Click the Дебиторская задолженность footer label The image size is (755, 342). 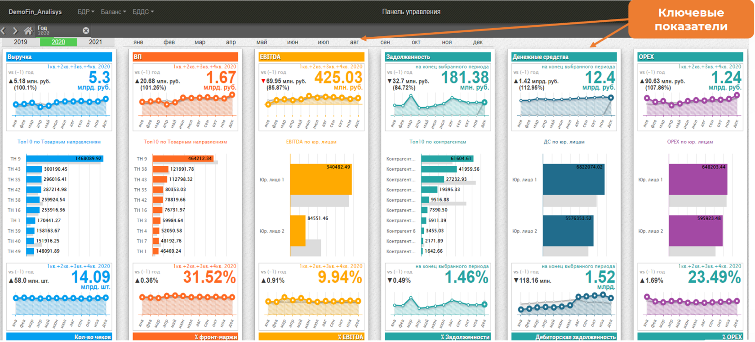(576, 337)
